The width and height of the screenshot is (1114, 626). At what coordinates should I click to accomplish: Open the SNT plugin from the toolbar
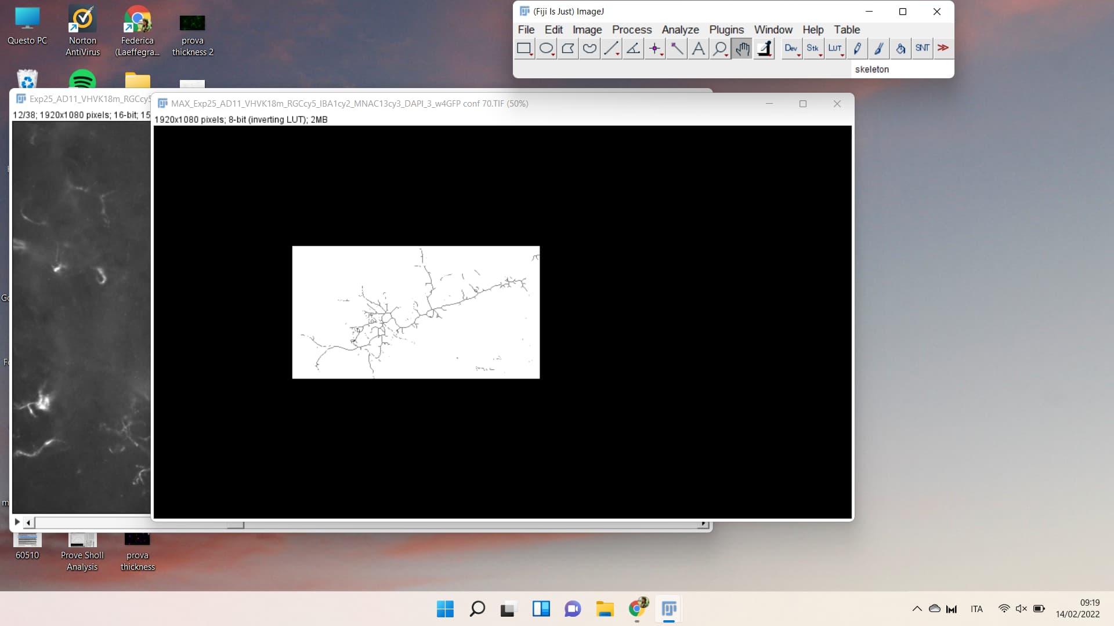pyautogui.click(x=921, y=49)
